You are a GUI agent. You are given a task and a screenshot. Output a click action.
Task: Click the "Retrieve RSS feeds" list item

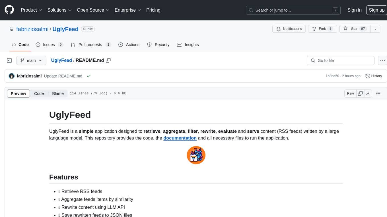tap(80, 191)
